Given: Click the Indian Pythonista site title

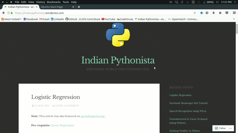Looking at the screenshot, I should point(118,60).
